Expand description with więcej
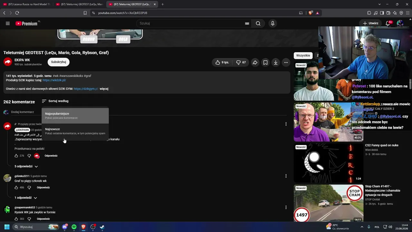This screenshot has width=412, height=232. 104,89
